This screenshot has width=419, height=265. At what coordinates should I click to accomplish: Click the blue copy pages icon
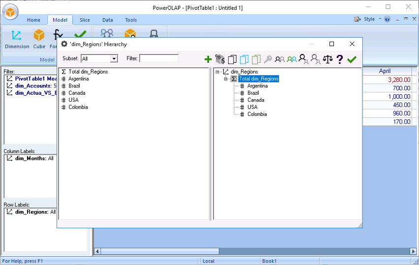(244, 59)
